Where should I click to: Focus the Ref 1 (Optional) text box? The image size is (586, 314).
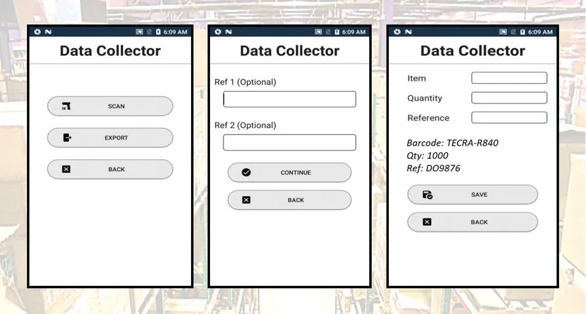(x=289, y=99)
